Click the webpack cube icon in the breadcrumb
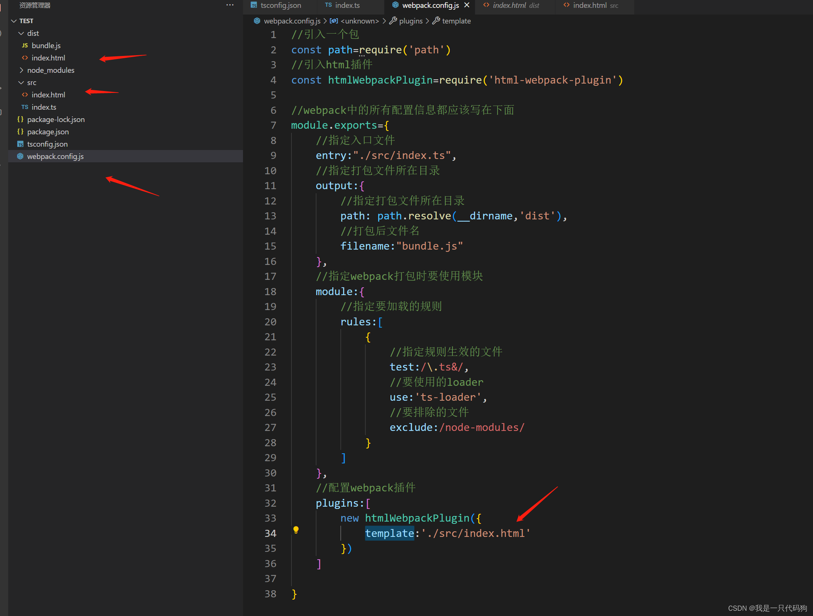 pos(257,21)
